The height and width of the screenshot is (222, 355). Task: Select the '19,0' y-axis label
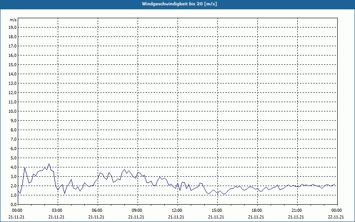[x=12, y=28]
